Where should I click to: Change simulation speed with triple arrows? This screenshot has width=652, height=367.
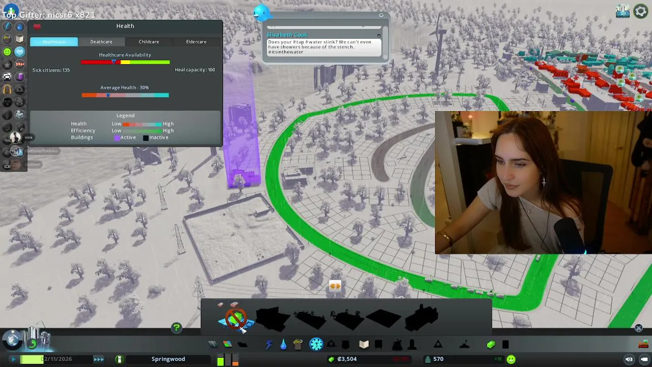99,359
